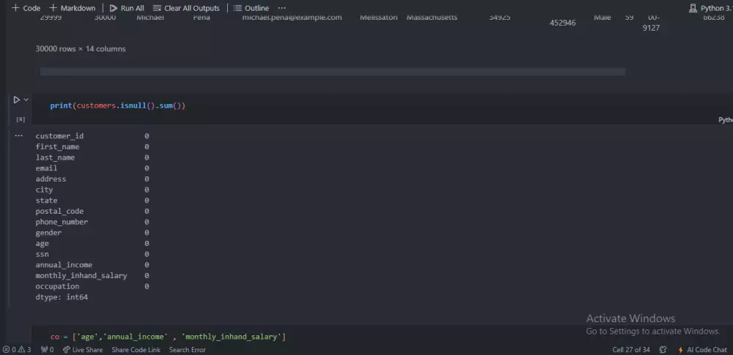Click the phone_number row in output
Viewport: 733px width, 355px height.
point(92,222)
